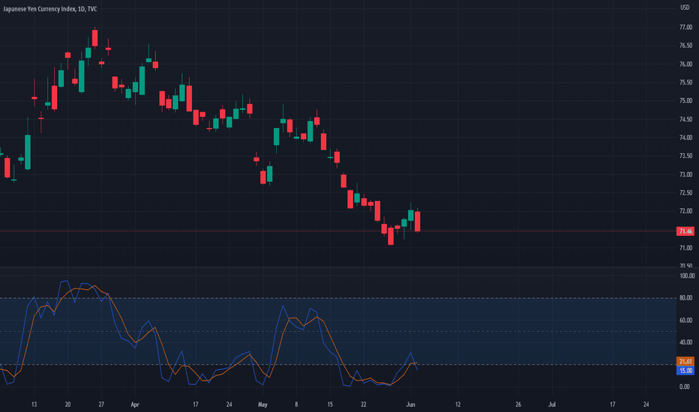Viewport: 699px width, 412px height.
Task: Click the 60.00 oscillator scale label
Action: pyautogui.click(x=685, y=321)
